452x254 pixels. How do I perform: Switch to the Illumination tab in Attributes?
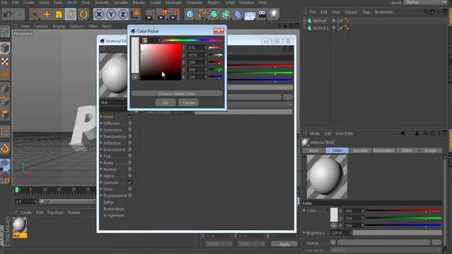(x=383, y=150)
